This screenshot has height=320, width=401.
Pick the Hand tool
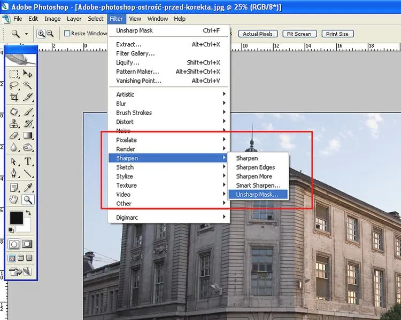[14, 199]
